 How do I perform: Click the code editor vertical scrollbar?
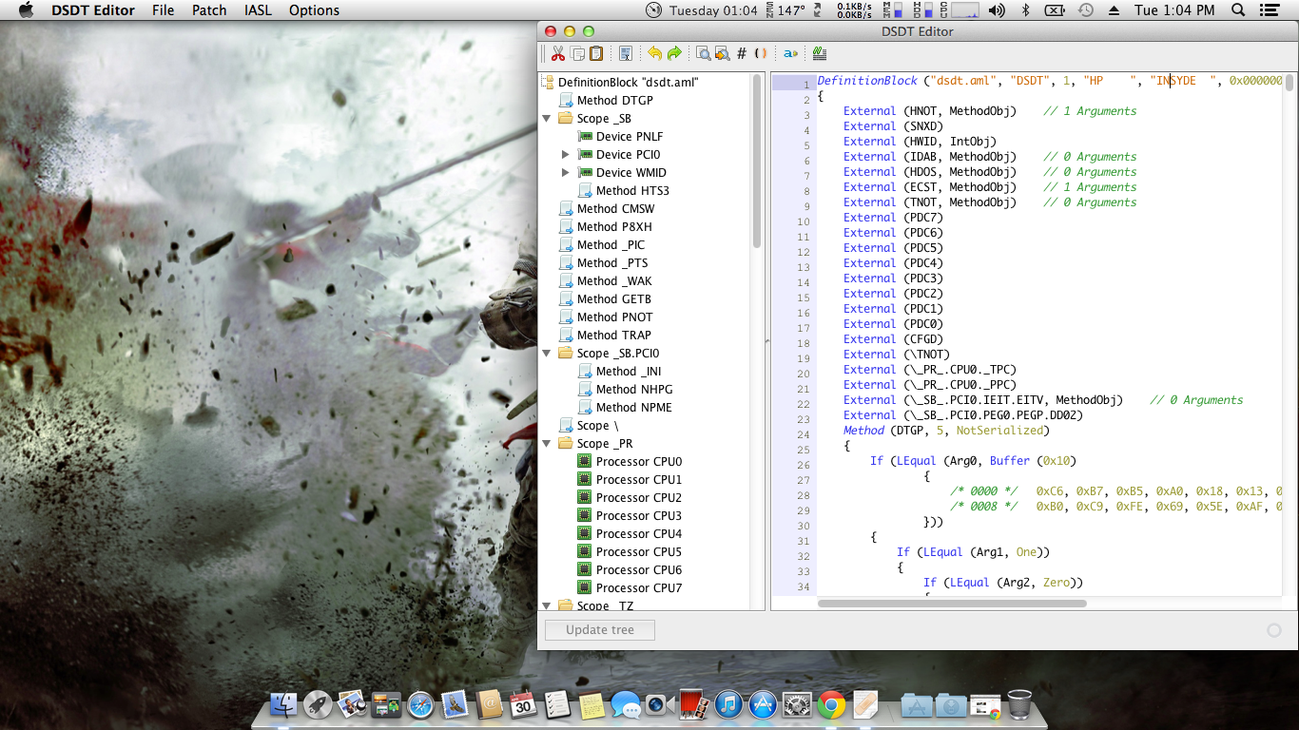(1289, 84)
